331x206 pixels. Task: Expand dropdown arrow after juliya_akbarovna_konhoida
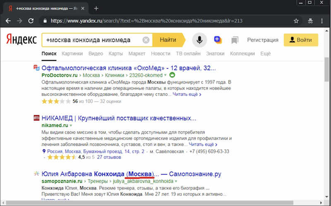176,181
